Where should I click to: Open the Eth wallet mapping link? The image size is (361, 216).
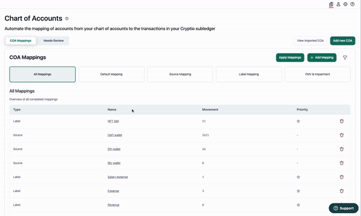pos(114,149)
